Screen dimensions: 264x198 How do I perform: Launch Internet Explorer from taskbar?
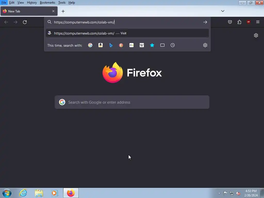click(x=23, y=193)
